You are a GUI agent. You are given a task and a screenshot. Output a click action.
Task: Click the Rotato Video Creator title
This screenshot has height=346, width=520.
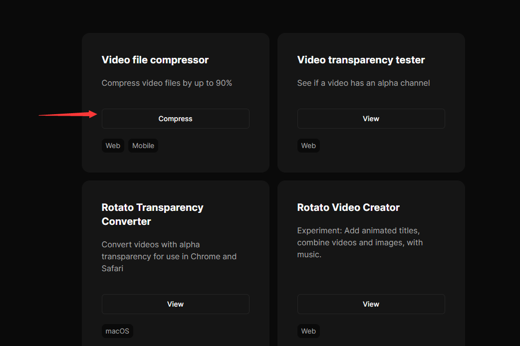pyautogui.click(x=348, y=207)
